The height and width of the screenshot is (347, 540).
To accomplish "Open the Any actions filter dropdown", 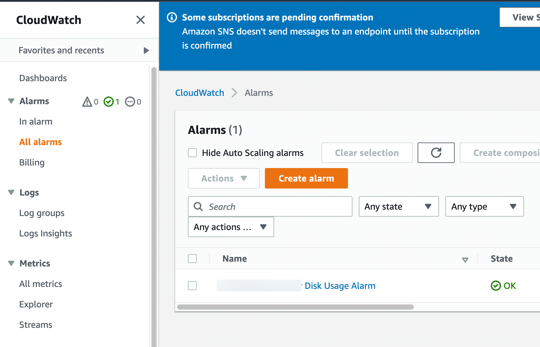I will (x=231, y=227).
